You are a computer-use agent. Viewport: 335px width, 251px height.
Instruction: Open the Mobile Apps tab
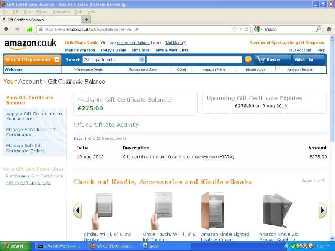tap(255, 69)
